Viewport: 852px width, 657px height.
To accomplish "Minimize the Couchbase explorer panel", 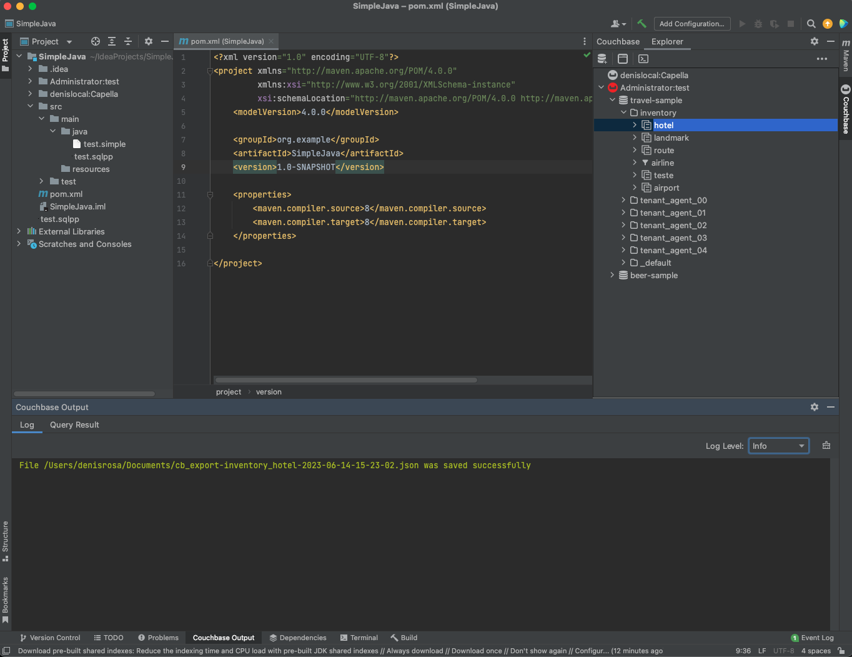I will point(831,41).
